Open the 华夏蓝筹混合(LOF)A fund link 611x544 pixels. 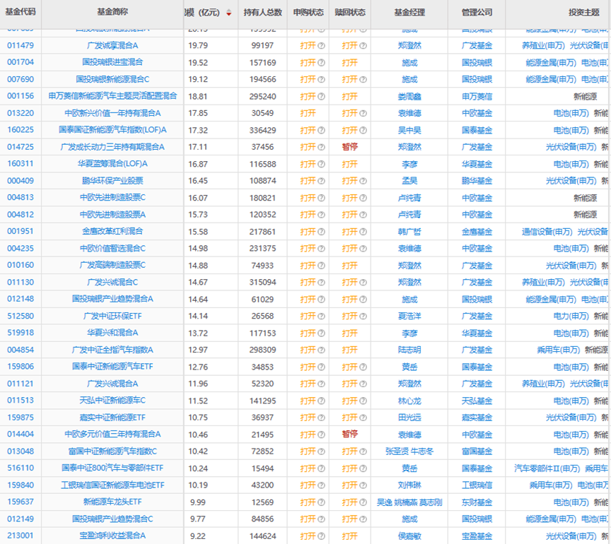click(x=112, y=164)
